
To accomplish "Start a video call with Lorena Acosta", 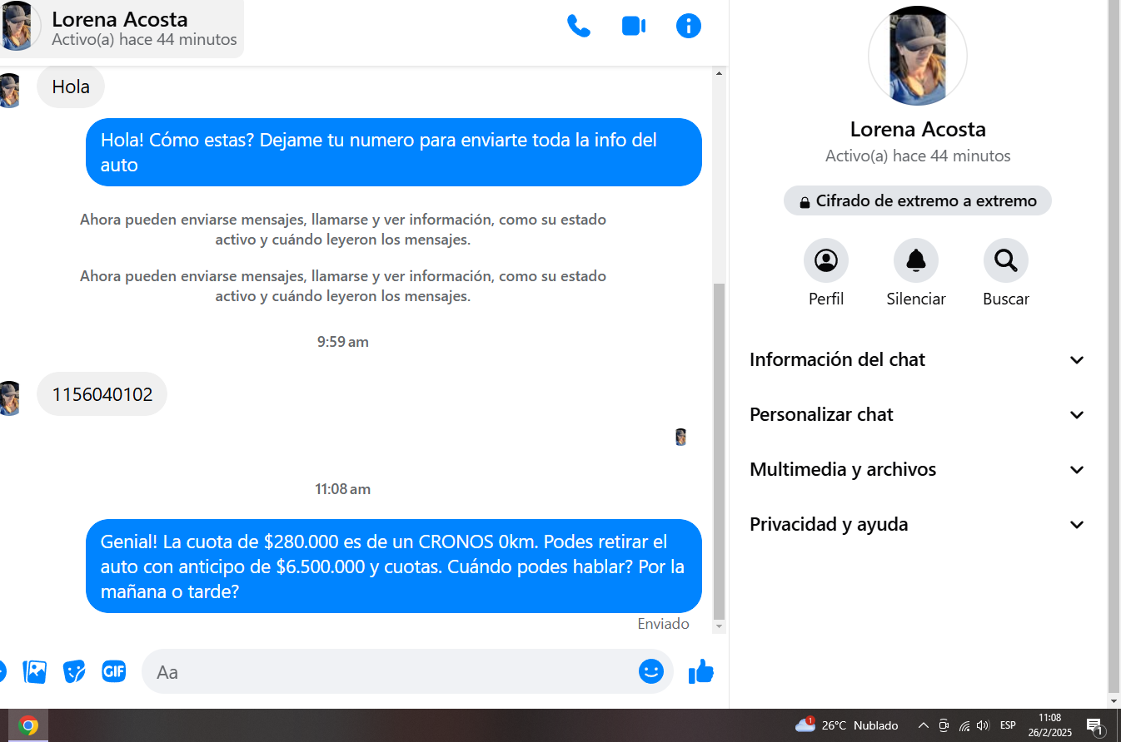I will [634, 26].
